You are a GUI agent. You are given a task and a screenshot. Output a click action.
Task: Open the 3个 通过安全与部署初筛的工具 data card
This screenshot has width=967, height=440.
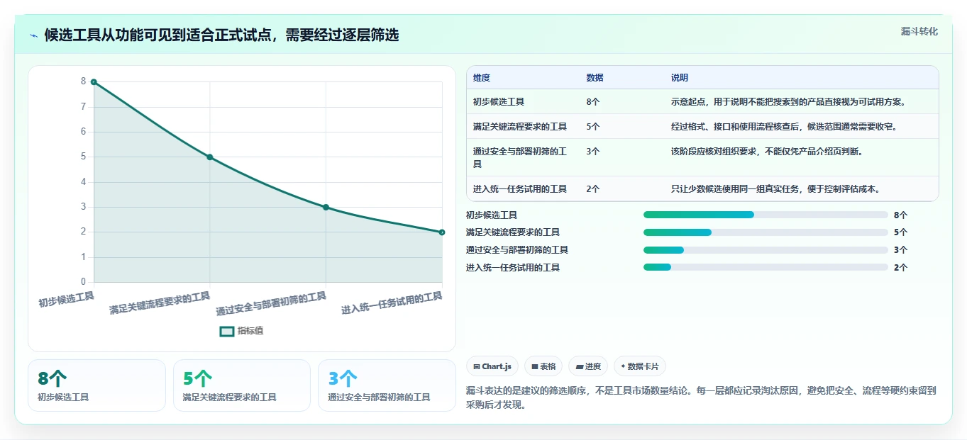coord(387,385)
